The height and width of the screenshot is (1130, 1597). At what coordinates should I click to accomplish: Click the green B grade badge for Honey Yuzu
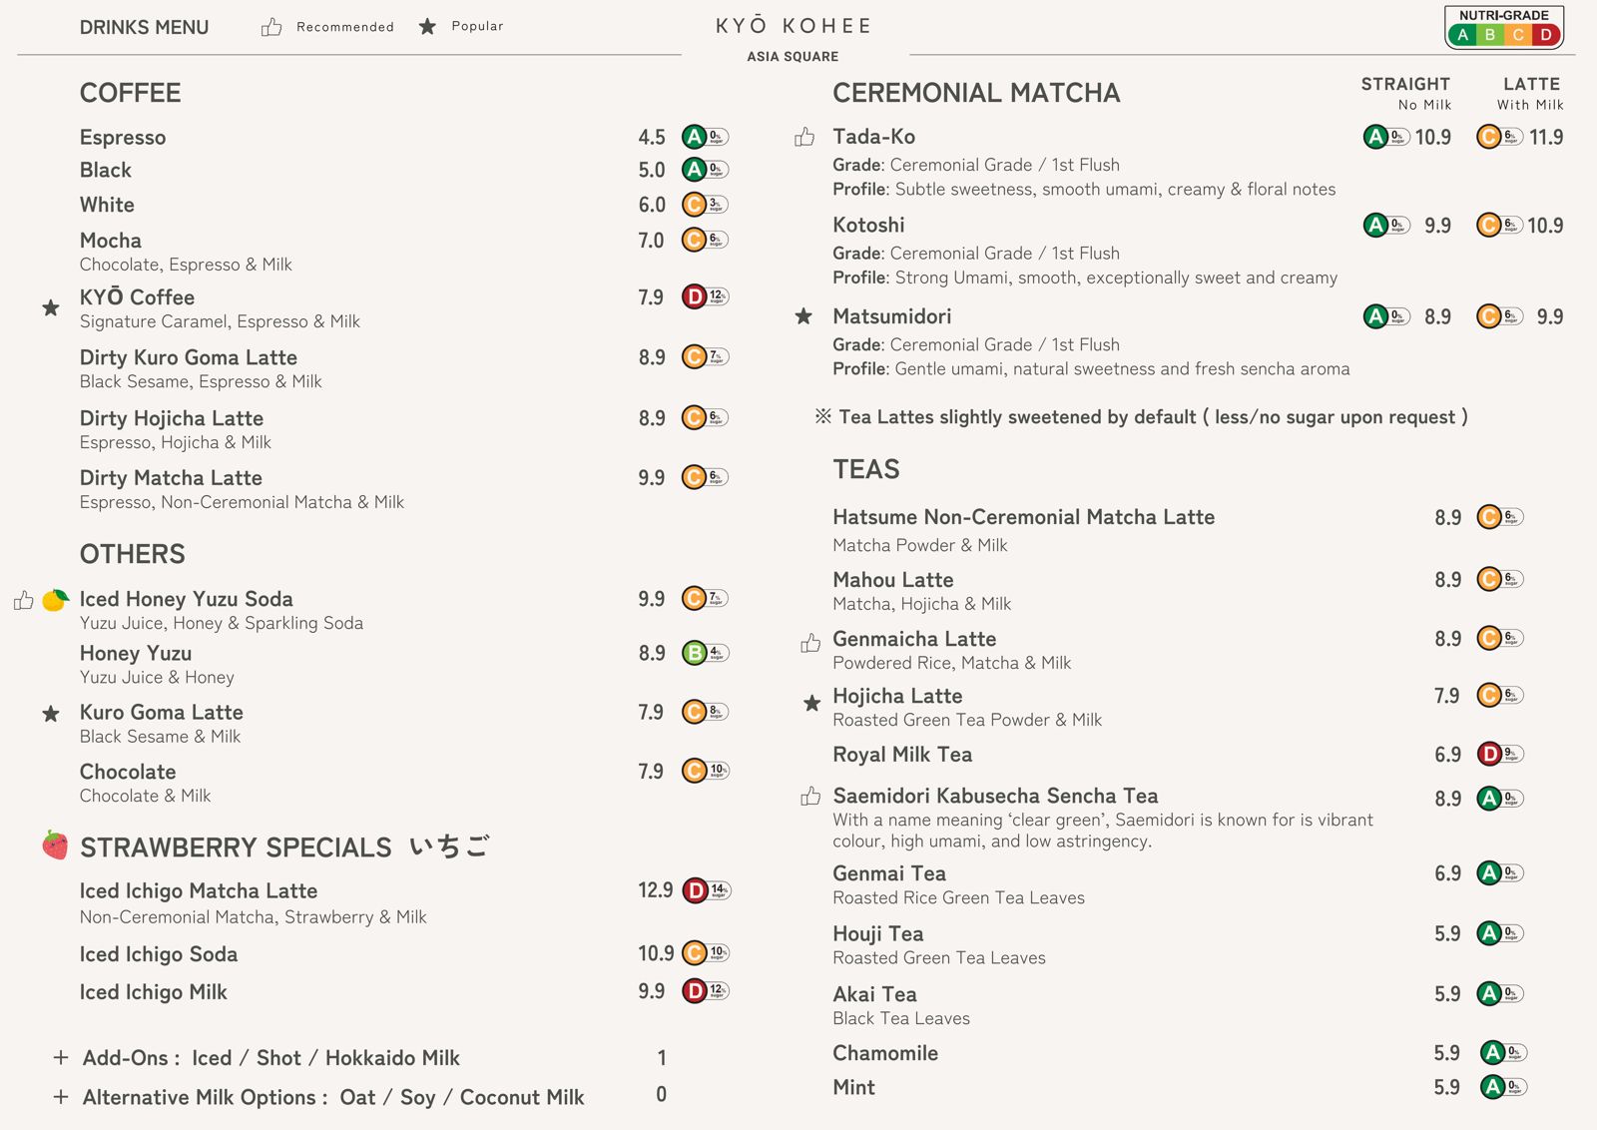pyautogui.click(x=694, y=653)
